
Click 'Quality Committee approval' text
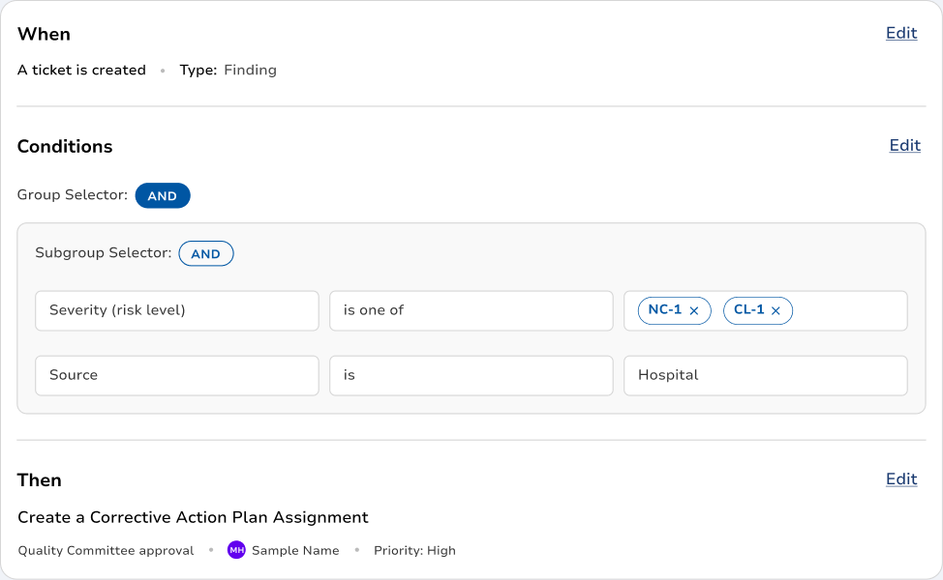[x=106, y=551]
